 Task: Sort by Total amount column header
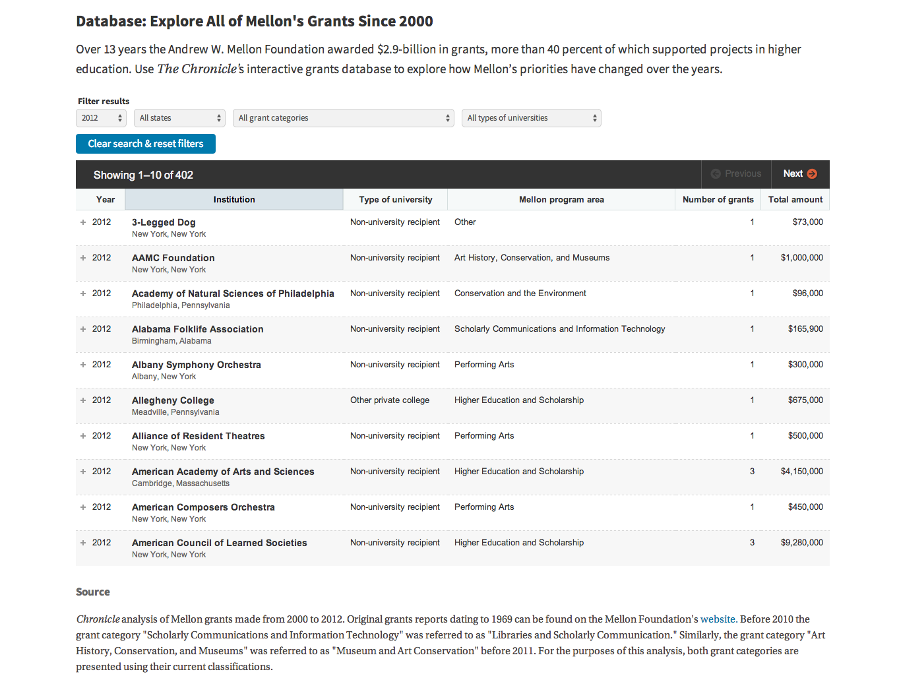pyautogui.click(x=795, y=199)
